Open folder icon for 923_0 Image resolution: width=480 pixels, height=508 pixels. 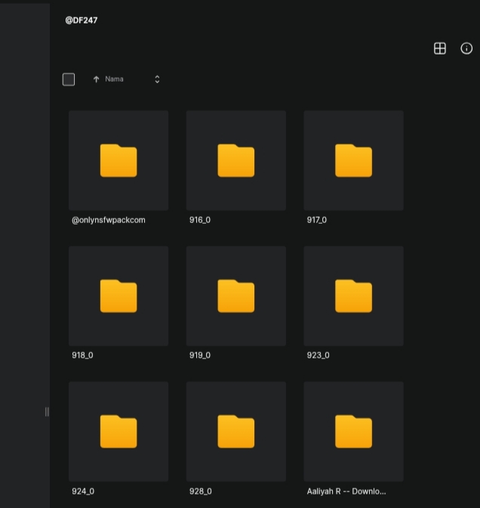pyautogui.click(x=353, y=296)
